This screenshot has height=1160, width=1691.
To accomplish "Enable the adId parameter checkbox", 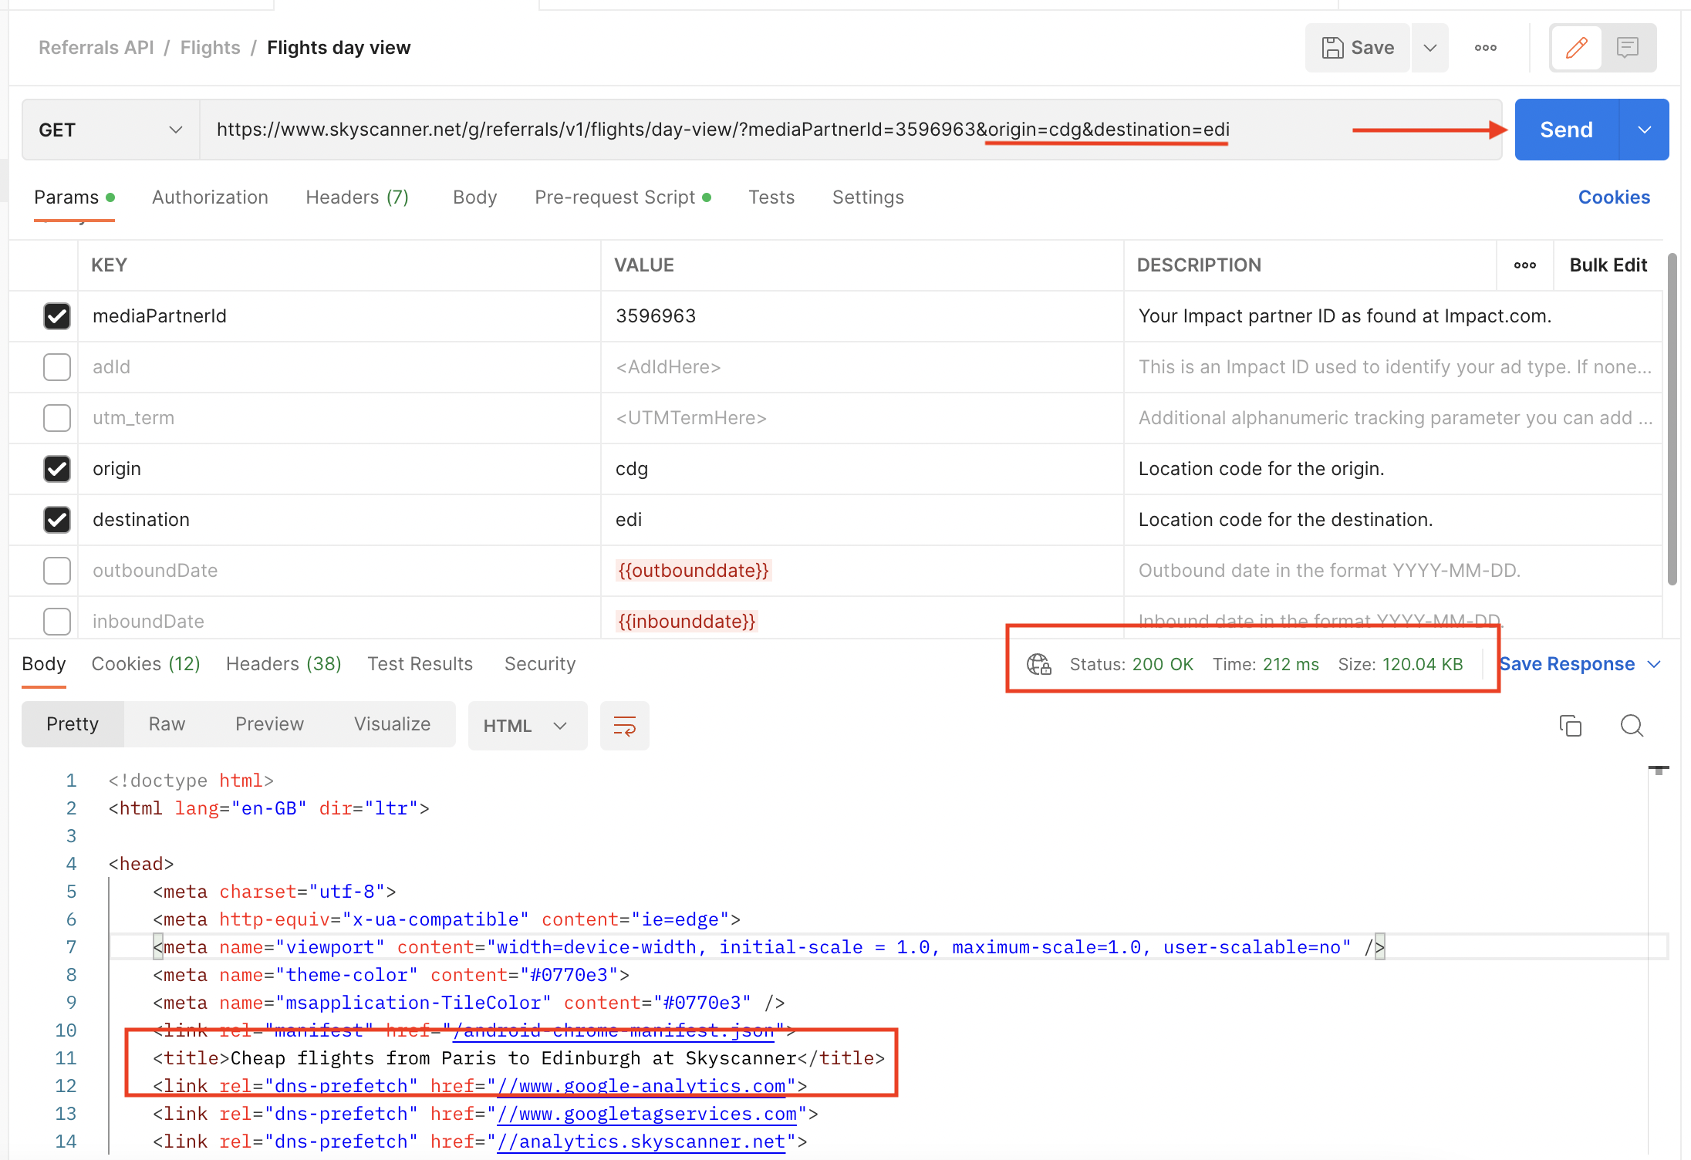I will [57, 367].
